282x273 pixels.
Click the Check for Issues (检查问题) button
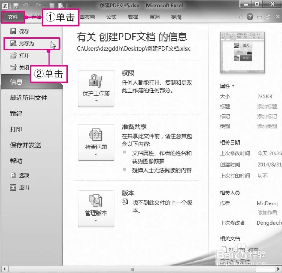96,142
